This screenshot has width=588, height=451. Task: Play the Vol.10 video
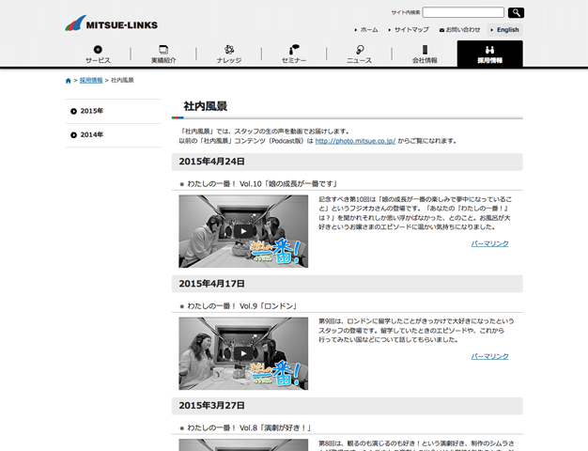point(243,231)
